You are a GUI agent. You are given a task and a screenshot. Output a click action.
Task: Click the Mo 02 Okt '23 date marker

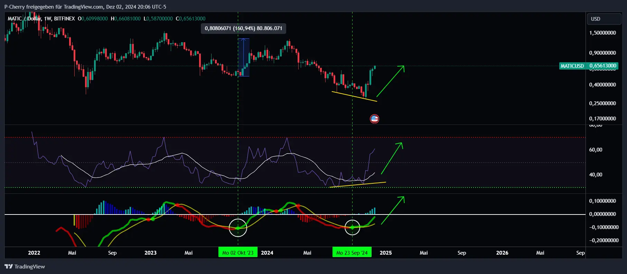[238, 253]
